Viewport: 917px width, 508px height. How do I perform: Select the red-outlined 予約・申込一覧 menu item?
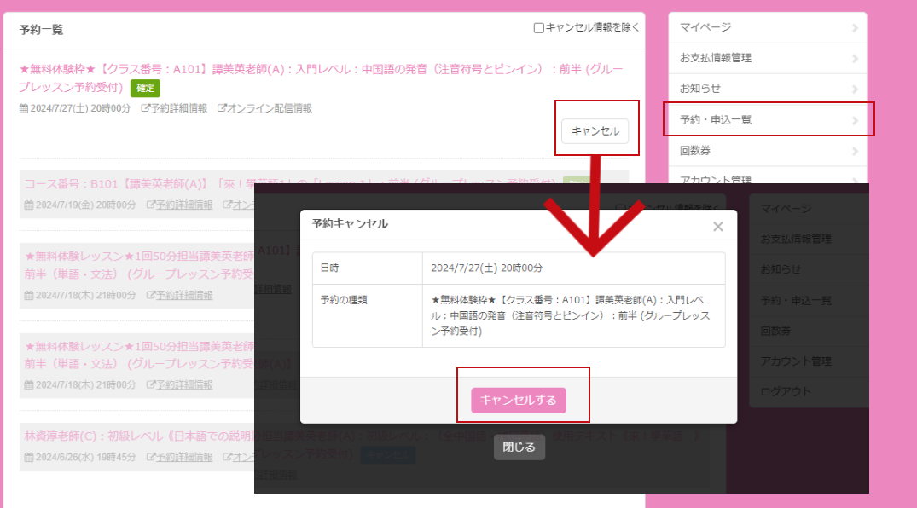(768, 120)
